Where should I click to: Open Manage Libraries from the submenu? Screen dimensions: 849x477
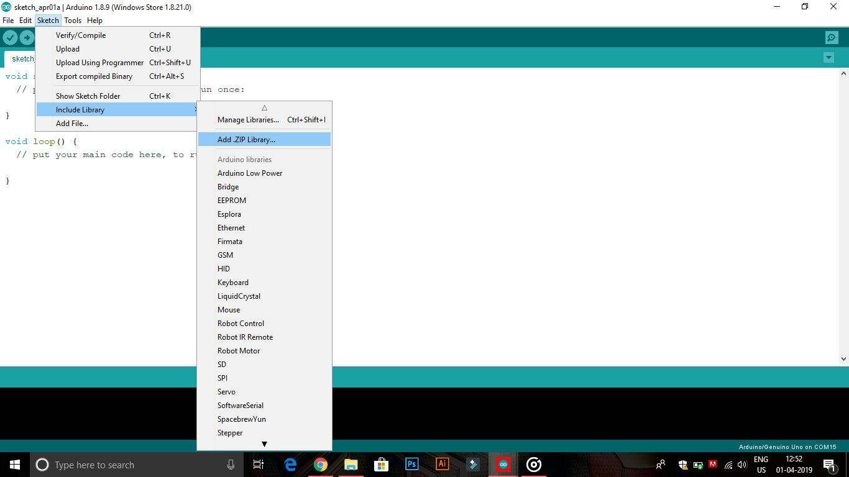pyautogui.click(x=248, y=119)
